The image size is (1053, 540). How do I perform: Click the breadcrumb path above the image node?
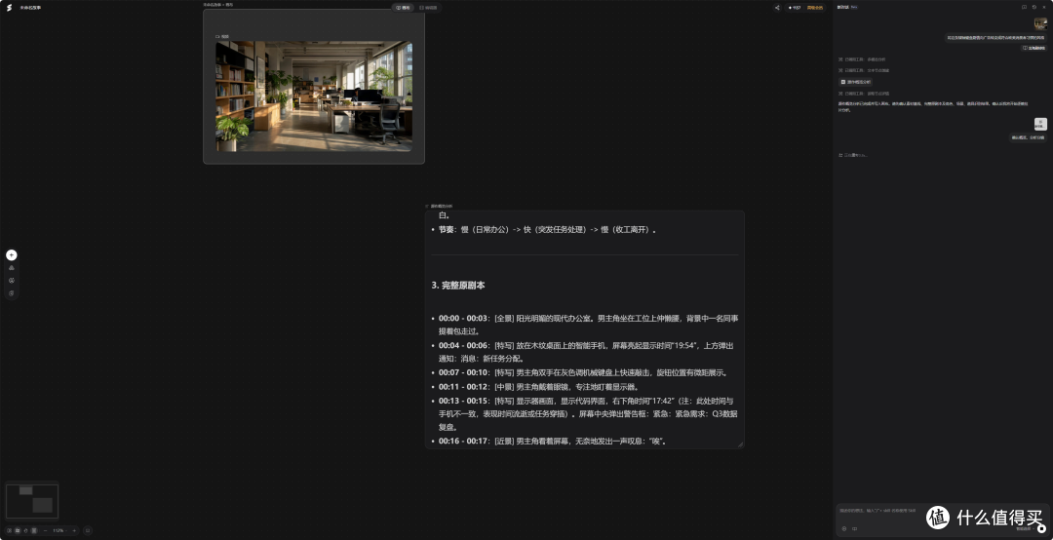pyautogui.click(x=219, y=4)
